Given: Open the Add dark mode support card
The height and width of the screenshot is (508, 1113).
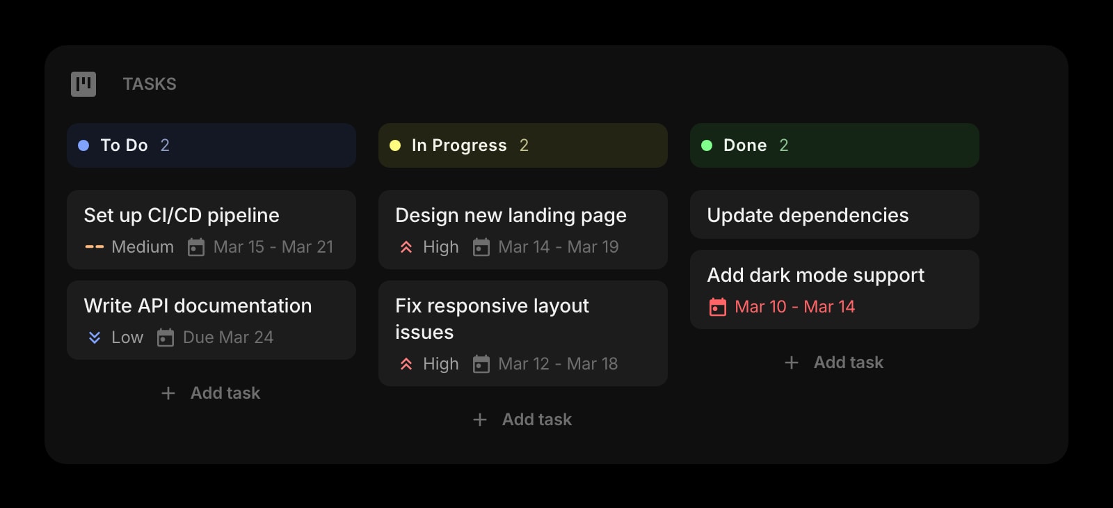Looking at the screenshot, I should pyautogui.click(x=835, y=289).
